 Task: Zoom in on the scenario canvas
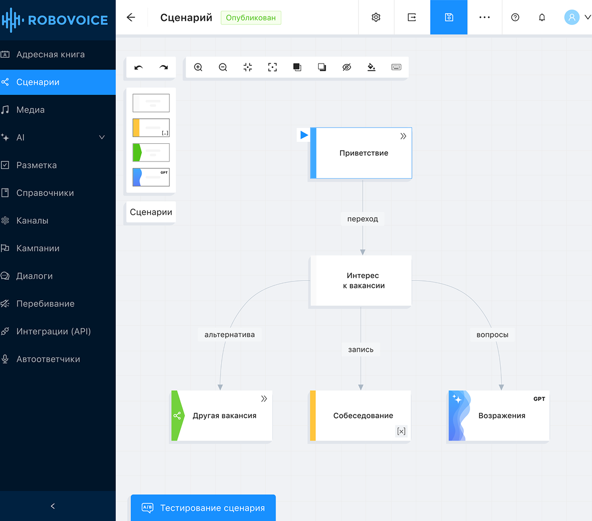coord(198,67)
